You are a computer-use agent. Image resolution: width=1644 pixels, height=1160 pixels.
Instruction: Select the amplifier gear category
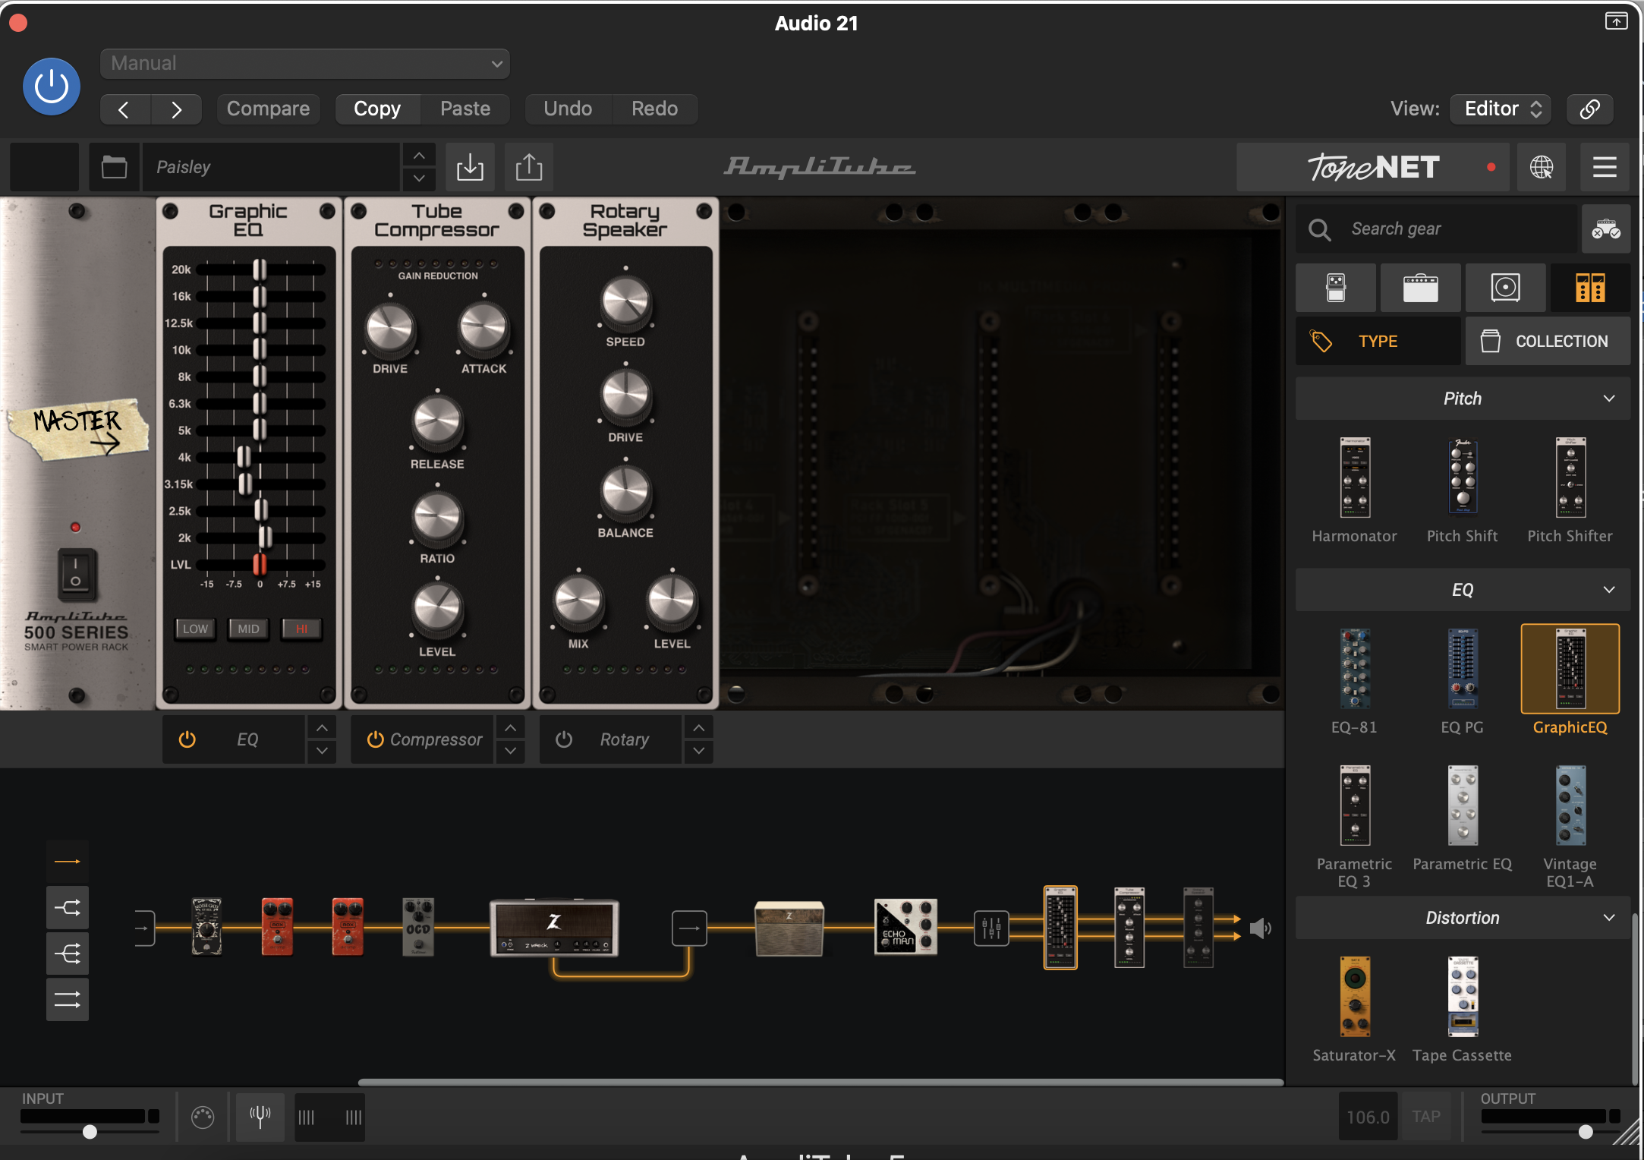tap(1421, 288)
